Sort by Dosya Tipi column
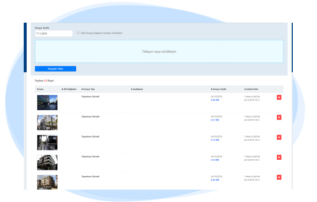This screenshot has height=202, width=317. click(x=88, y=89)
